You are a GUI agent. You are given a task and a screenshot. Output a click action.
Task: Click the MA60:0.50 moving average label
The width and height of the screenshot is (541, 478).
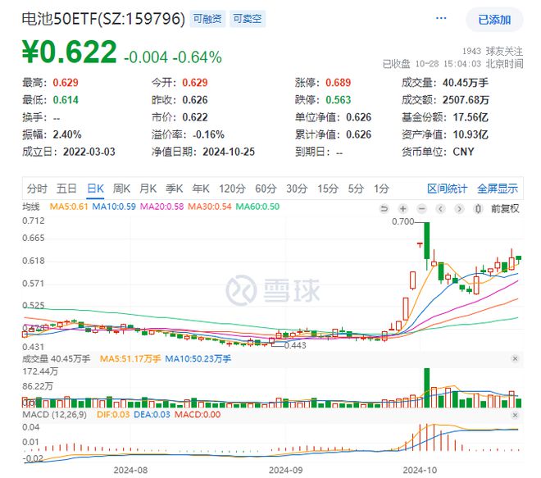257,207
